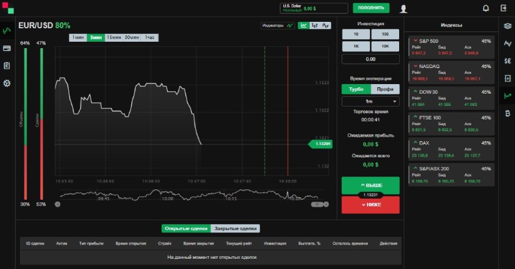The width and height of the screenshot is (515, 269).
Task: Open the 1m expiration time dropdown
Action: click(370, 101)
